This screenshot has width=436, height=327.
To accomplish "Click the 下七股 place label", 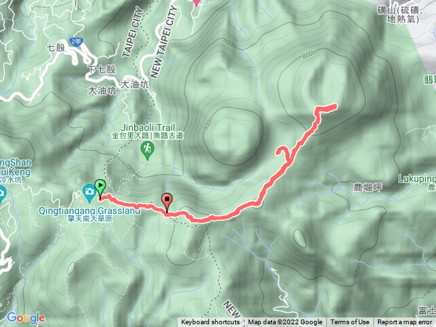I will tap(102, 69).
